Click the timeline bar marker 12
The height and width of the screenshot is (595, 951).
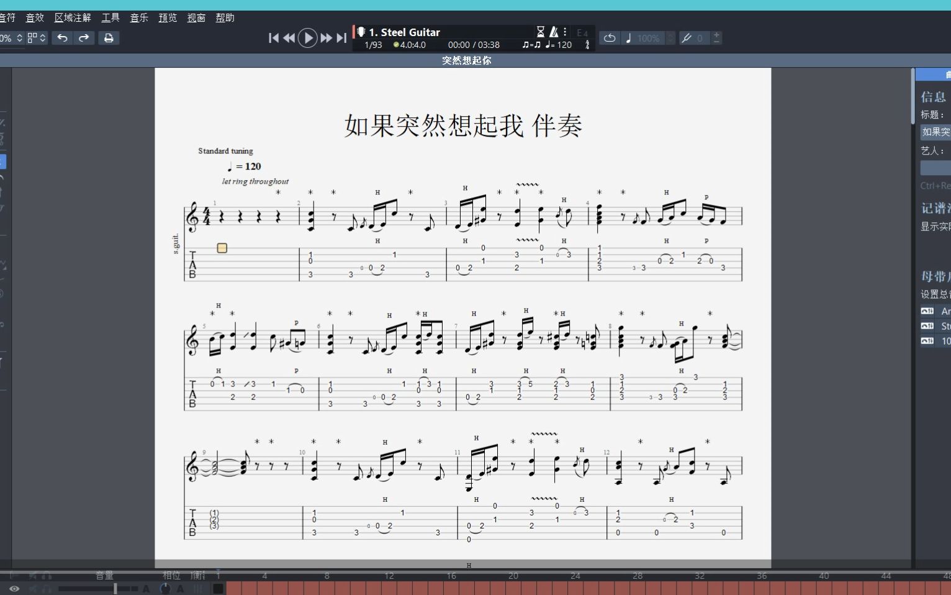coord(389,576)
